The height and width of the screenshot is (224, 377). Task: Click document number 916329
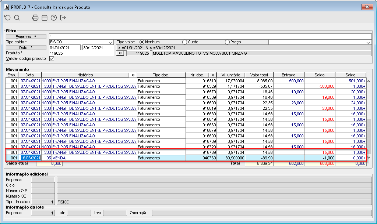pyautogui.click(x=209, y=86)
